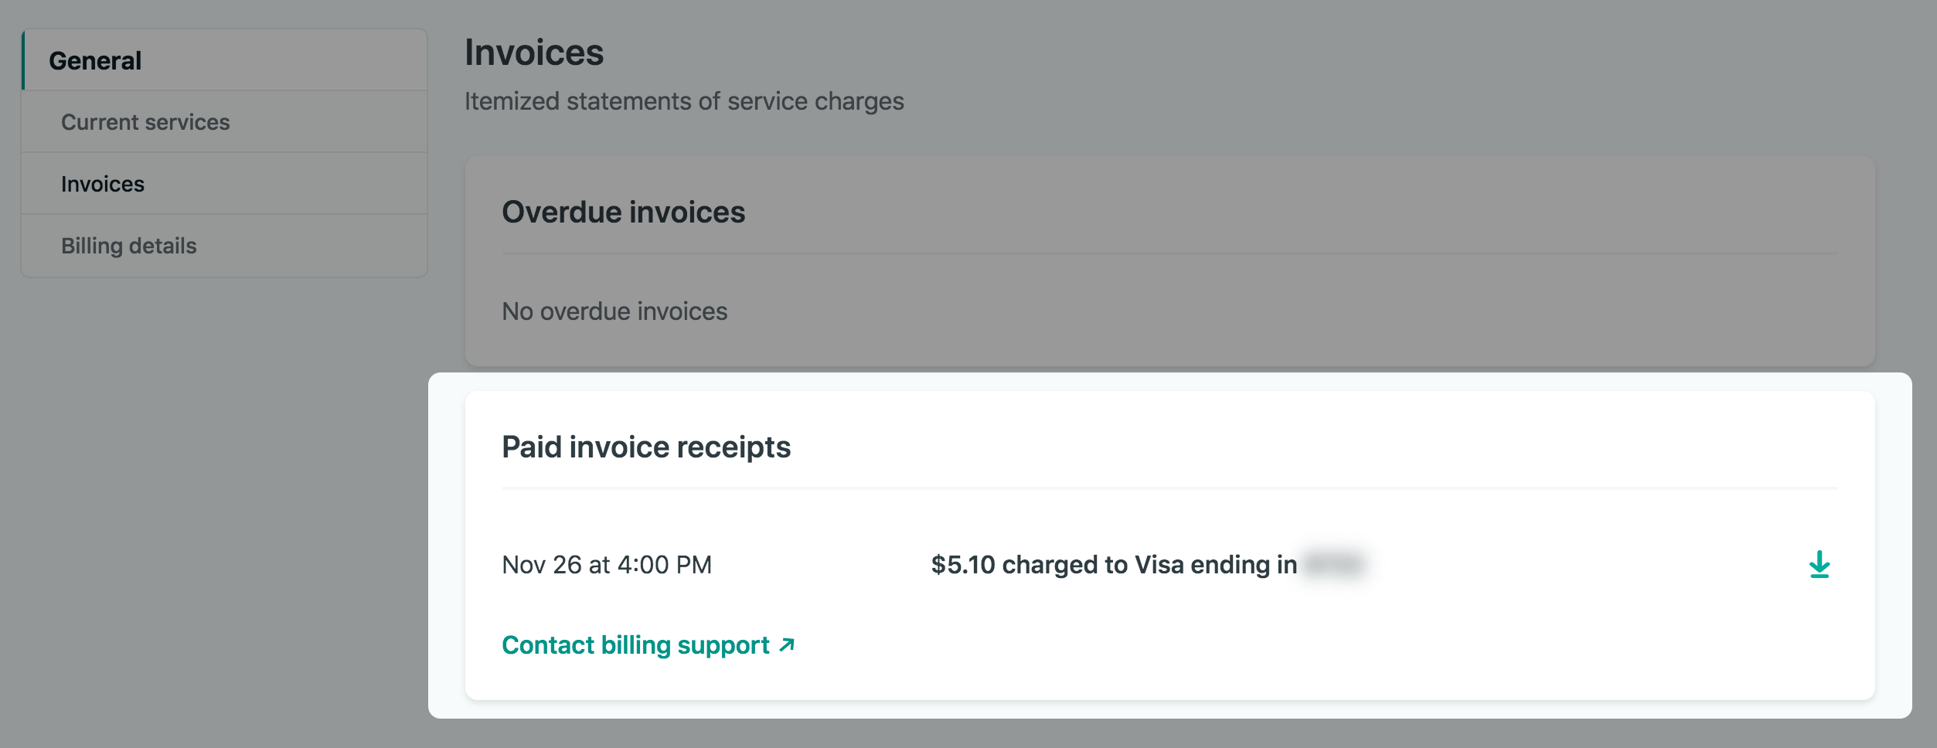Click the Itemized statements of service charges subtitle
1937x748 pixels.
[x=683, y=101]
